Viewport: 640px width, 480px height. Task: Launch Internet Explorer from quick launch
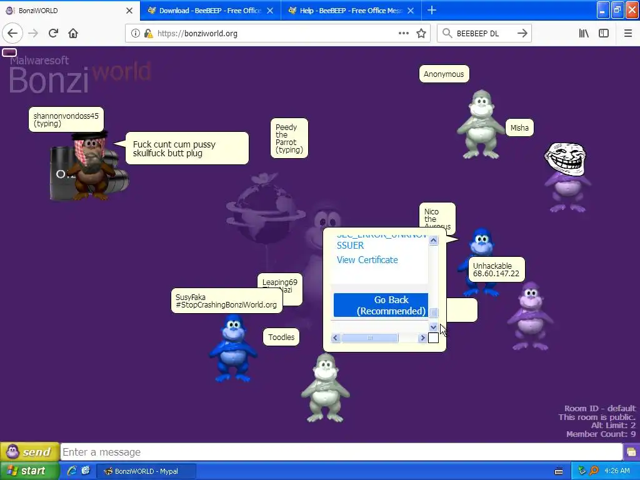point(72,471)
